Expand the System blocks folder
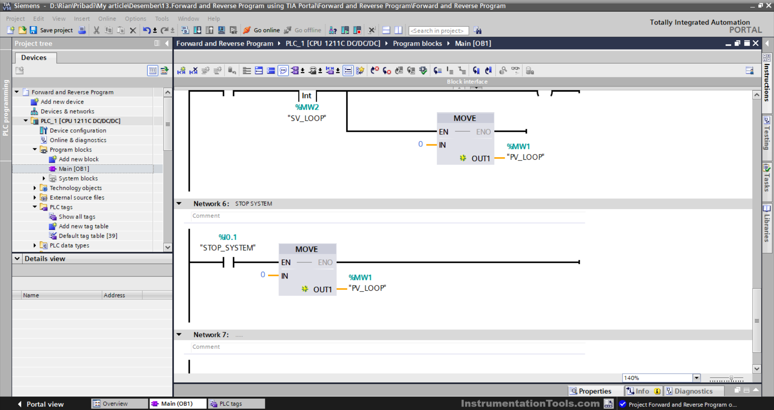The image size is (774, 410). pos(44,178)
